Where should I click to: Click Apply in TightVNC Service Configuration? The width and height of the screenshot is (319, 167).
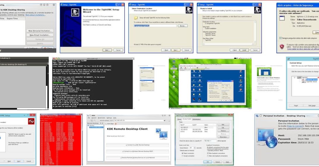tap(227, 162)
